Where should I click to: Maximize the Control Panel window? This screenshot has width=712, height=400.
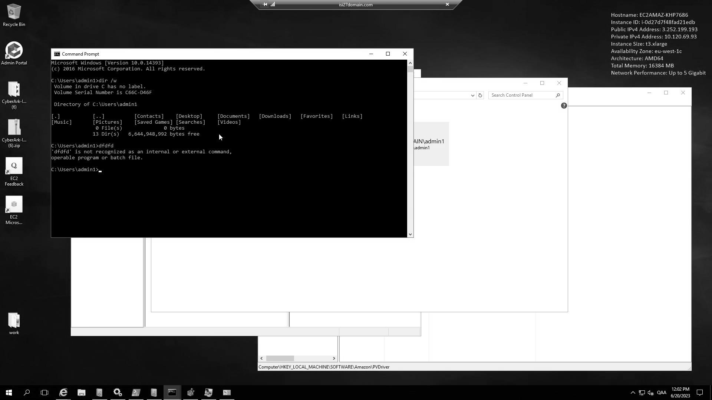(542, 83)
